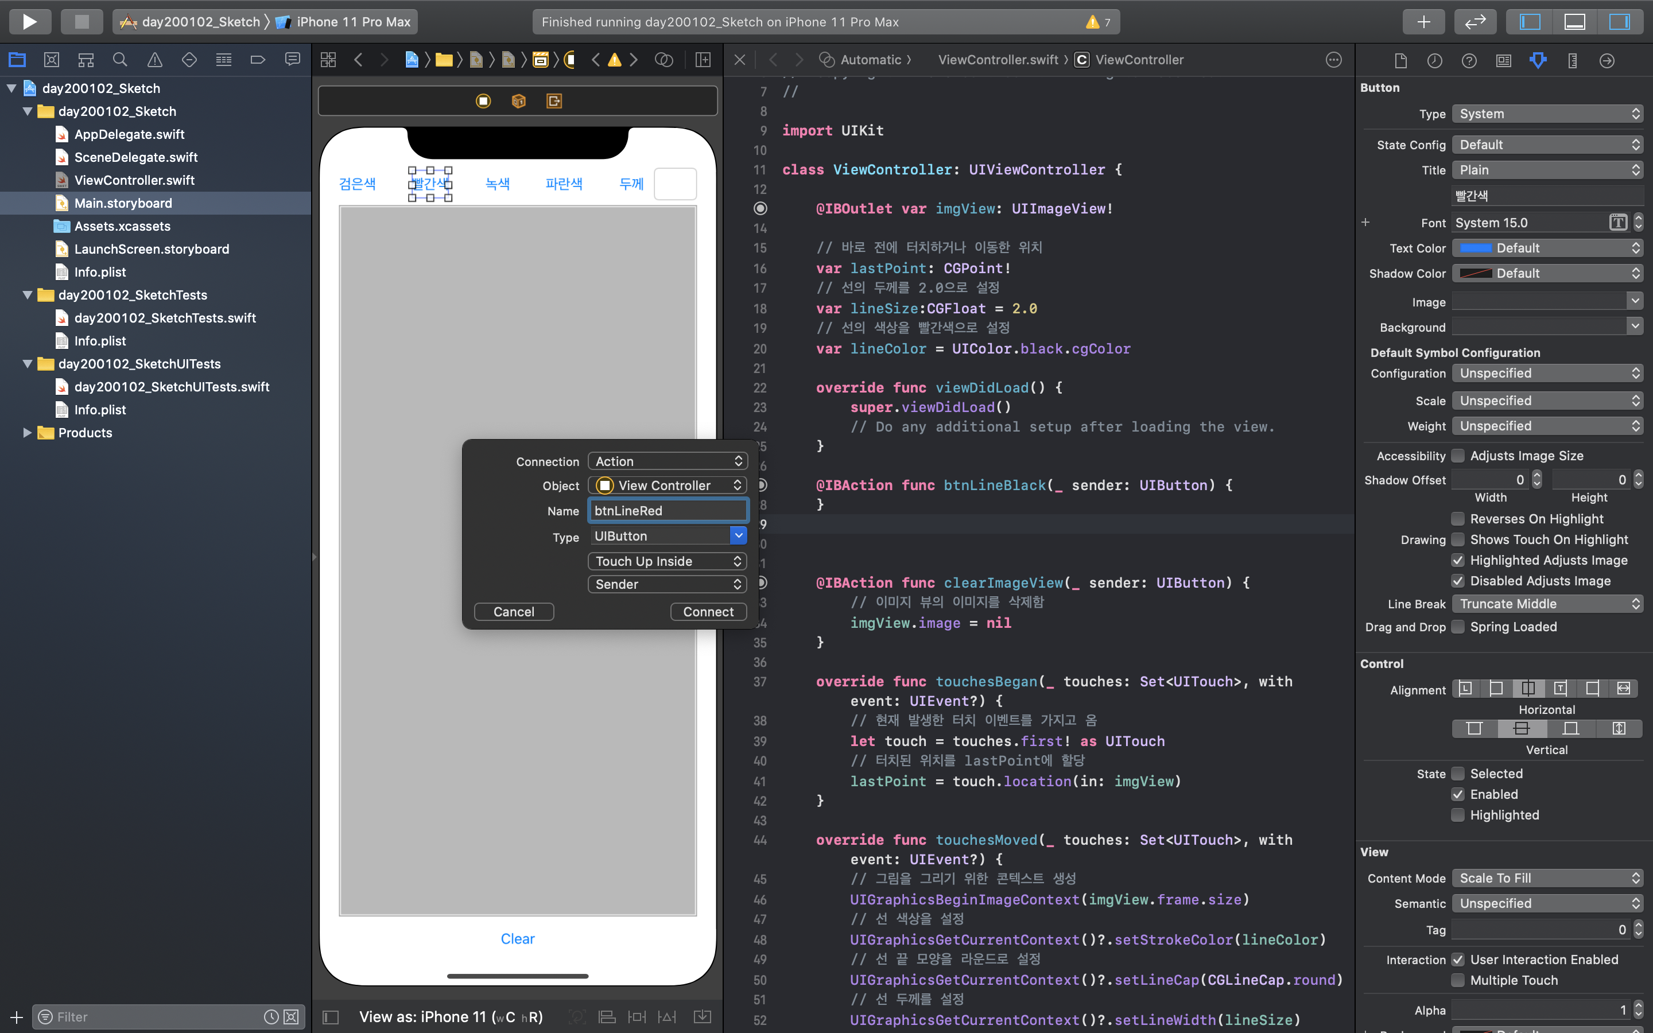Select ViewController.swift in project navigator

pyautogui.click(x=134, y=180)
